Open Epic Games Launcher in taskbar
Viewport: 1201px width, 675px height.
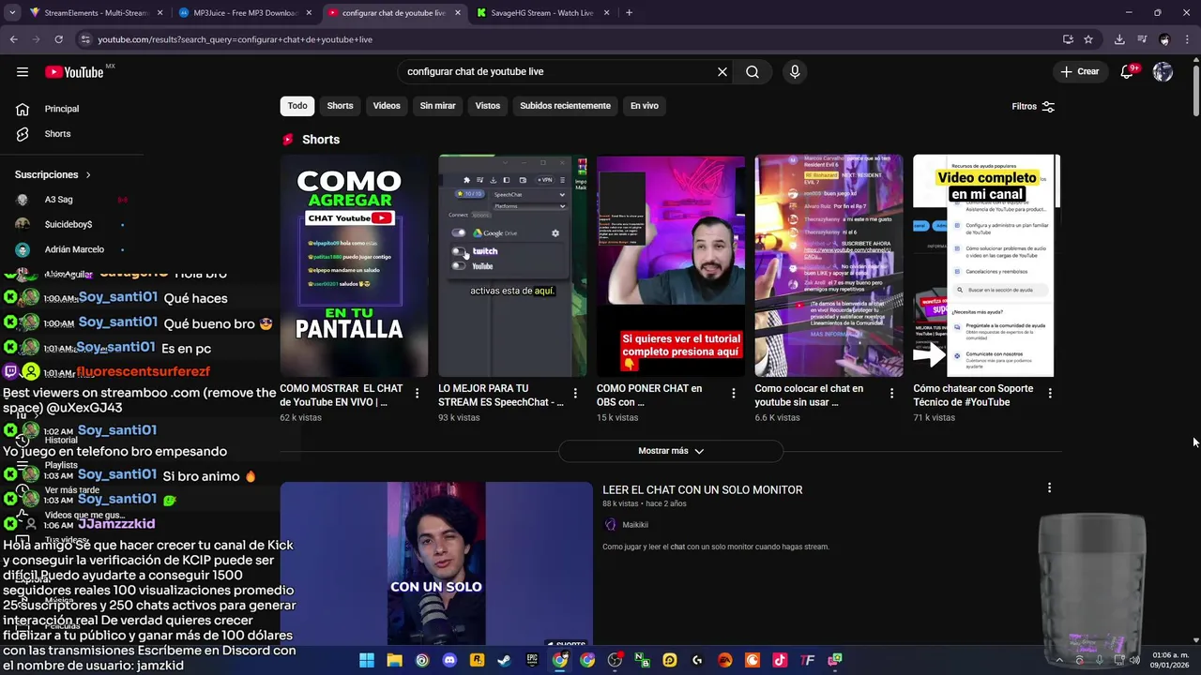532,660
